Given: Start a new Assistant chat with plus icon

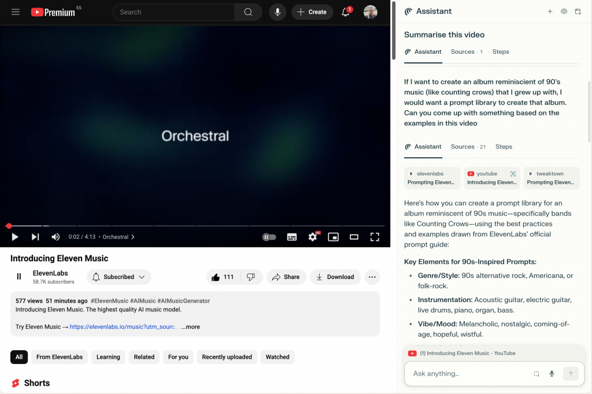Looking at the screenshot, I should click(550, 12).
